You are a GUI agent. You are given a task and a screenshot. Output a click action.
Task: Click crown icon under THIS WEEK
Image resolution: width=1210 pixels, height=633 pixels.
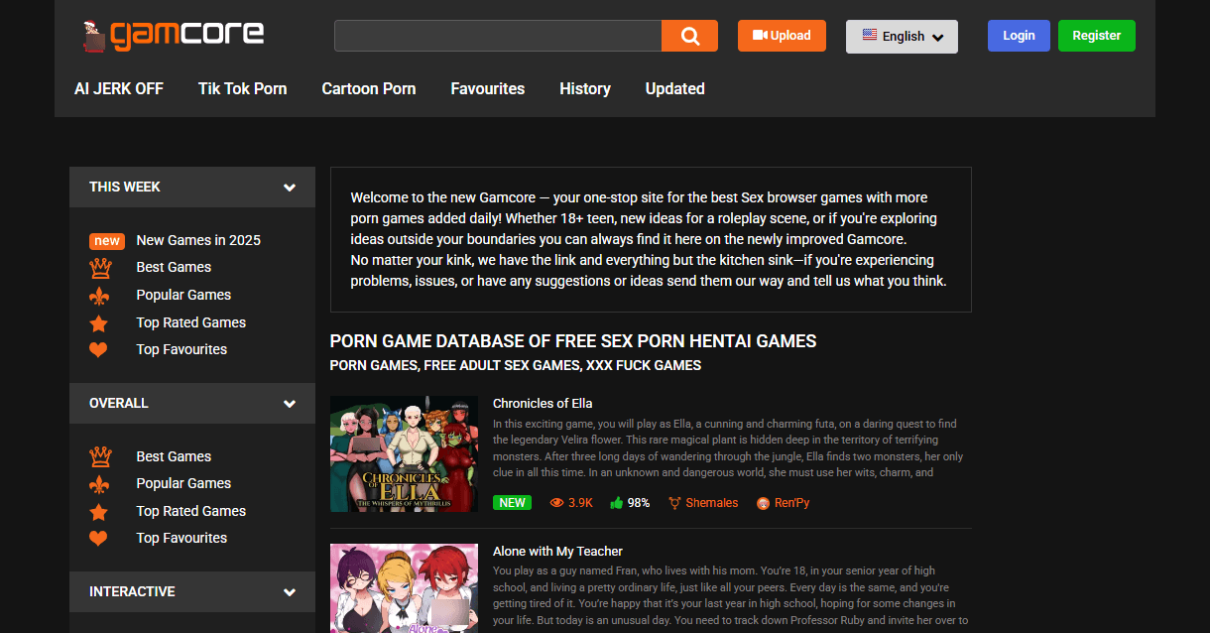pyautogui.click(x=99, y=268)
